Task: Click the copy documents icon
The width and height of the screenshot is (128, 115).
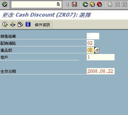Action: 20,25
